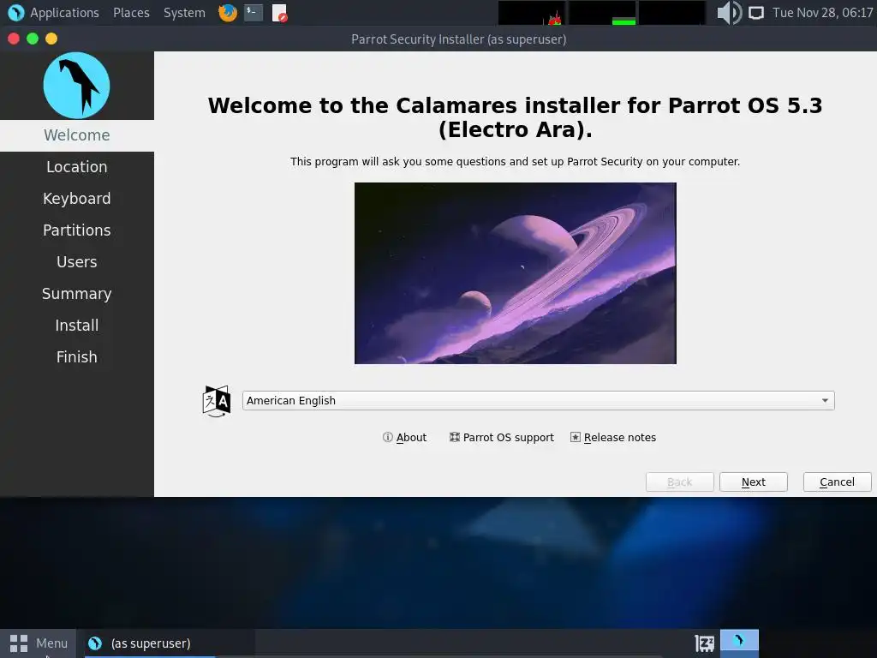Launch the terminal from the top panel
This screenshot has height=658, width=877.
point(254,12)
